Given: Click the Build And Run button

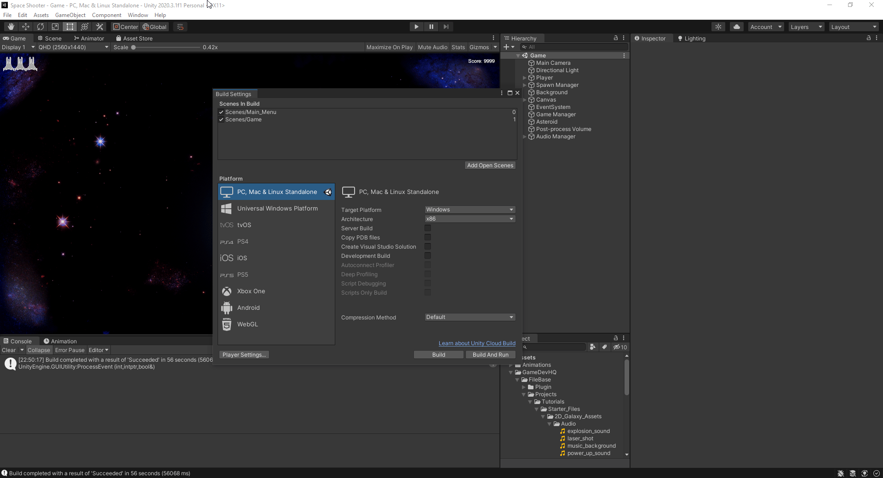Looking at the screenshot, I should coord(490,355).
